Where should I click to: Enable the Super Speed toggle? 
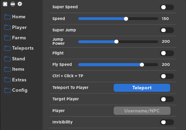click(167, 7)
